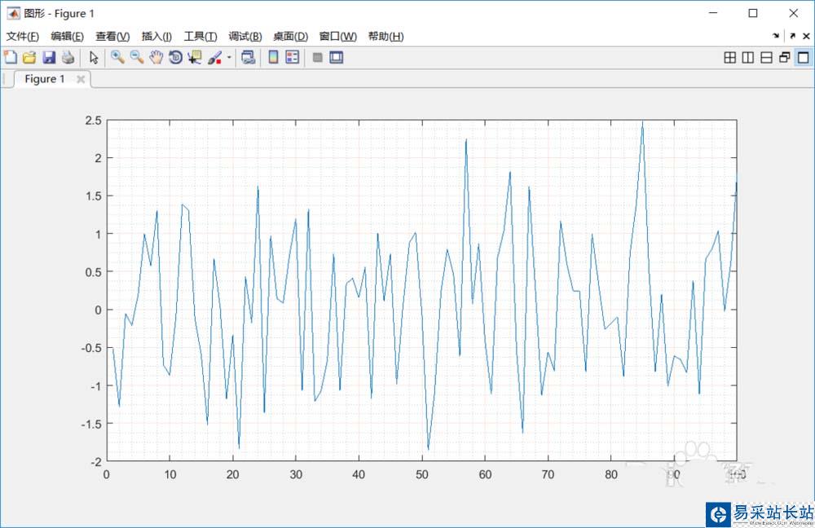This screenshot has width=815, height=528.
Task: Insert a legend with the toolbar icon
Action: pos(293,57)
